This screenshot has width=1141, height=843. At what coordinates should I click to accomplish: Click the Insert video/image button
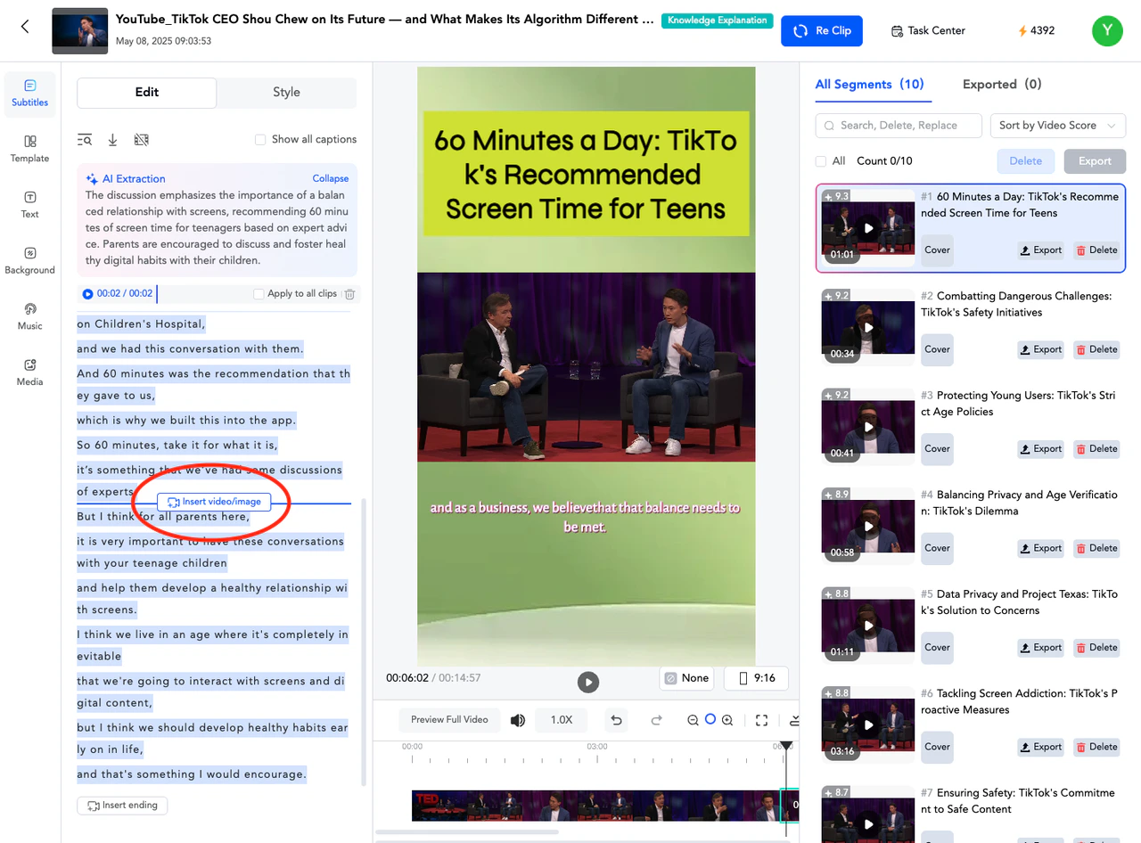click(x=214, y=502)
